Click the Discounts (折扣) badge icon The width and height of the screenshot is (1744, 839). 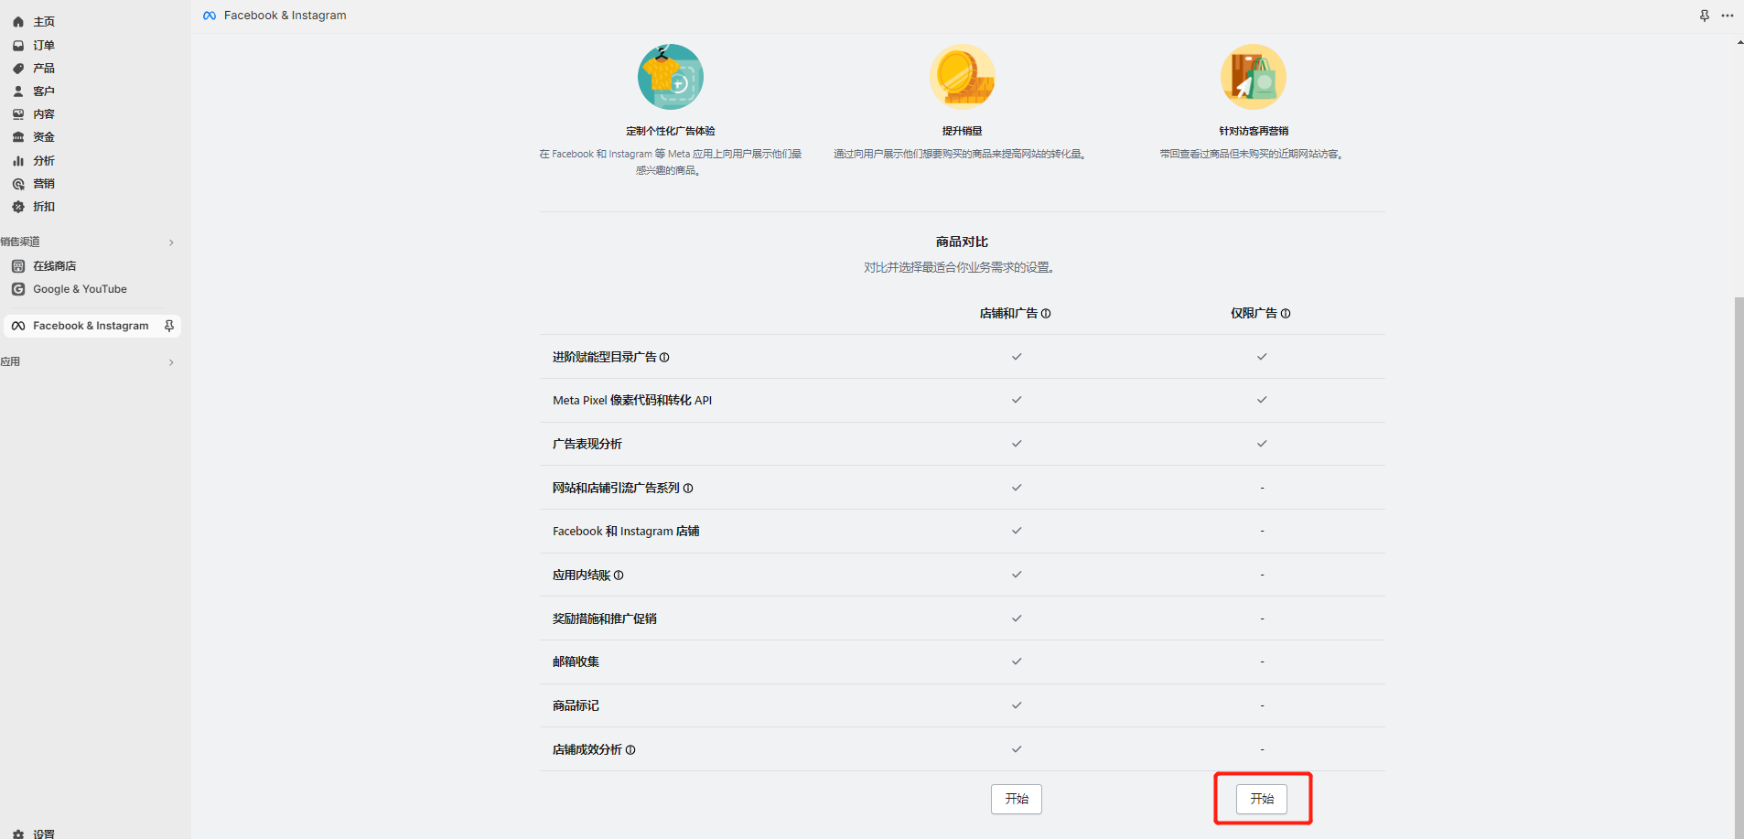coord(18,207)
